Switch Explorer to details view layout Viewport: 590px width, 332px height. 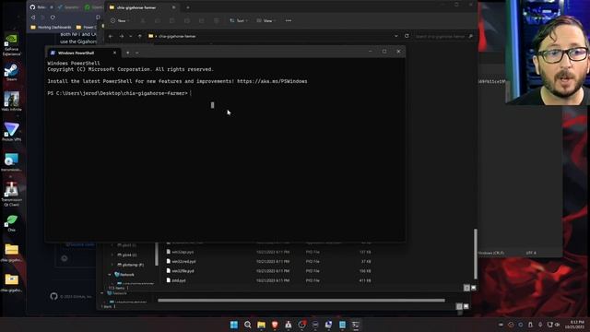pyautogui.click(x=466, y=288)
